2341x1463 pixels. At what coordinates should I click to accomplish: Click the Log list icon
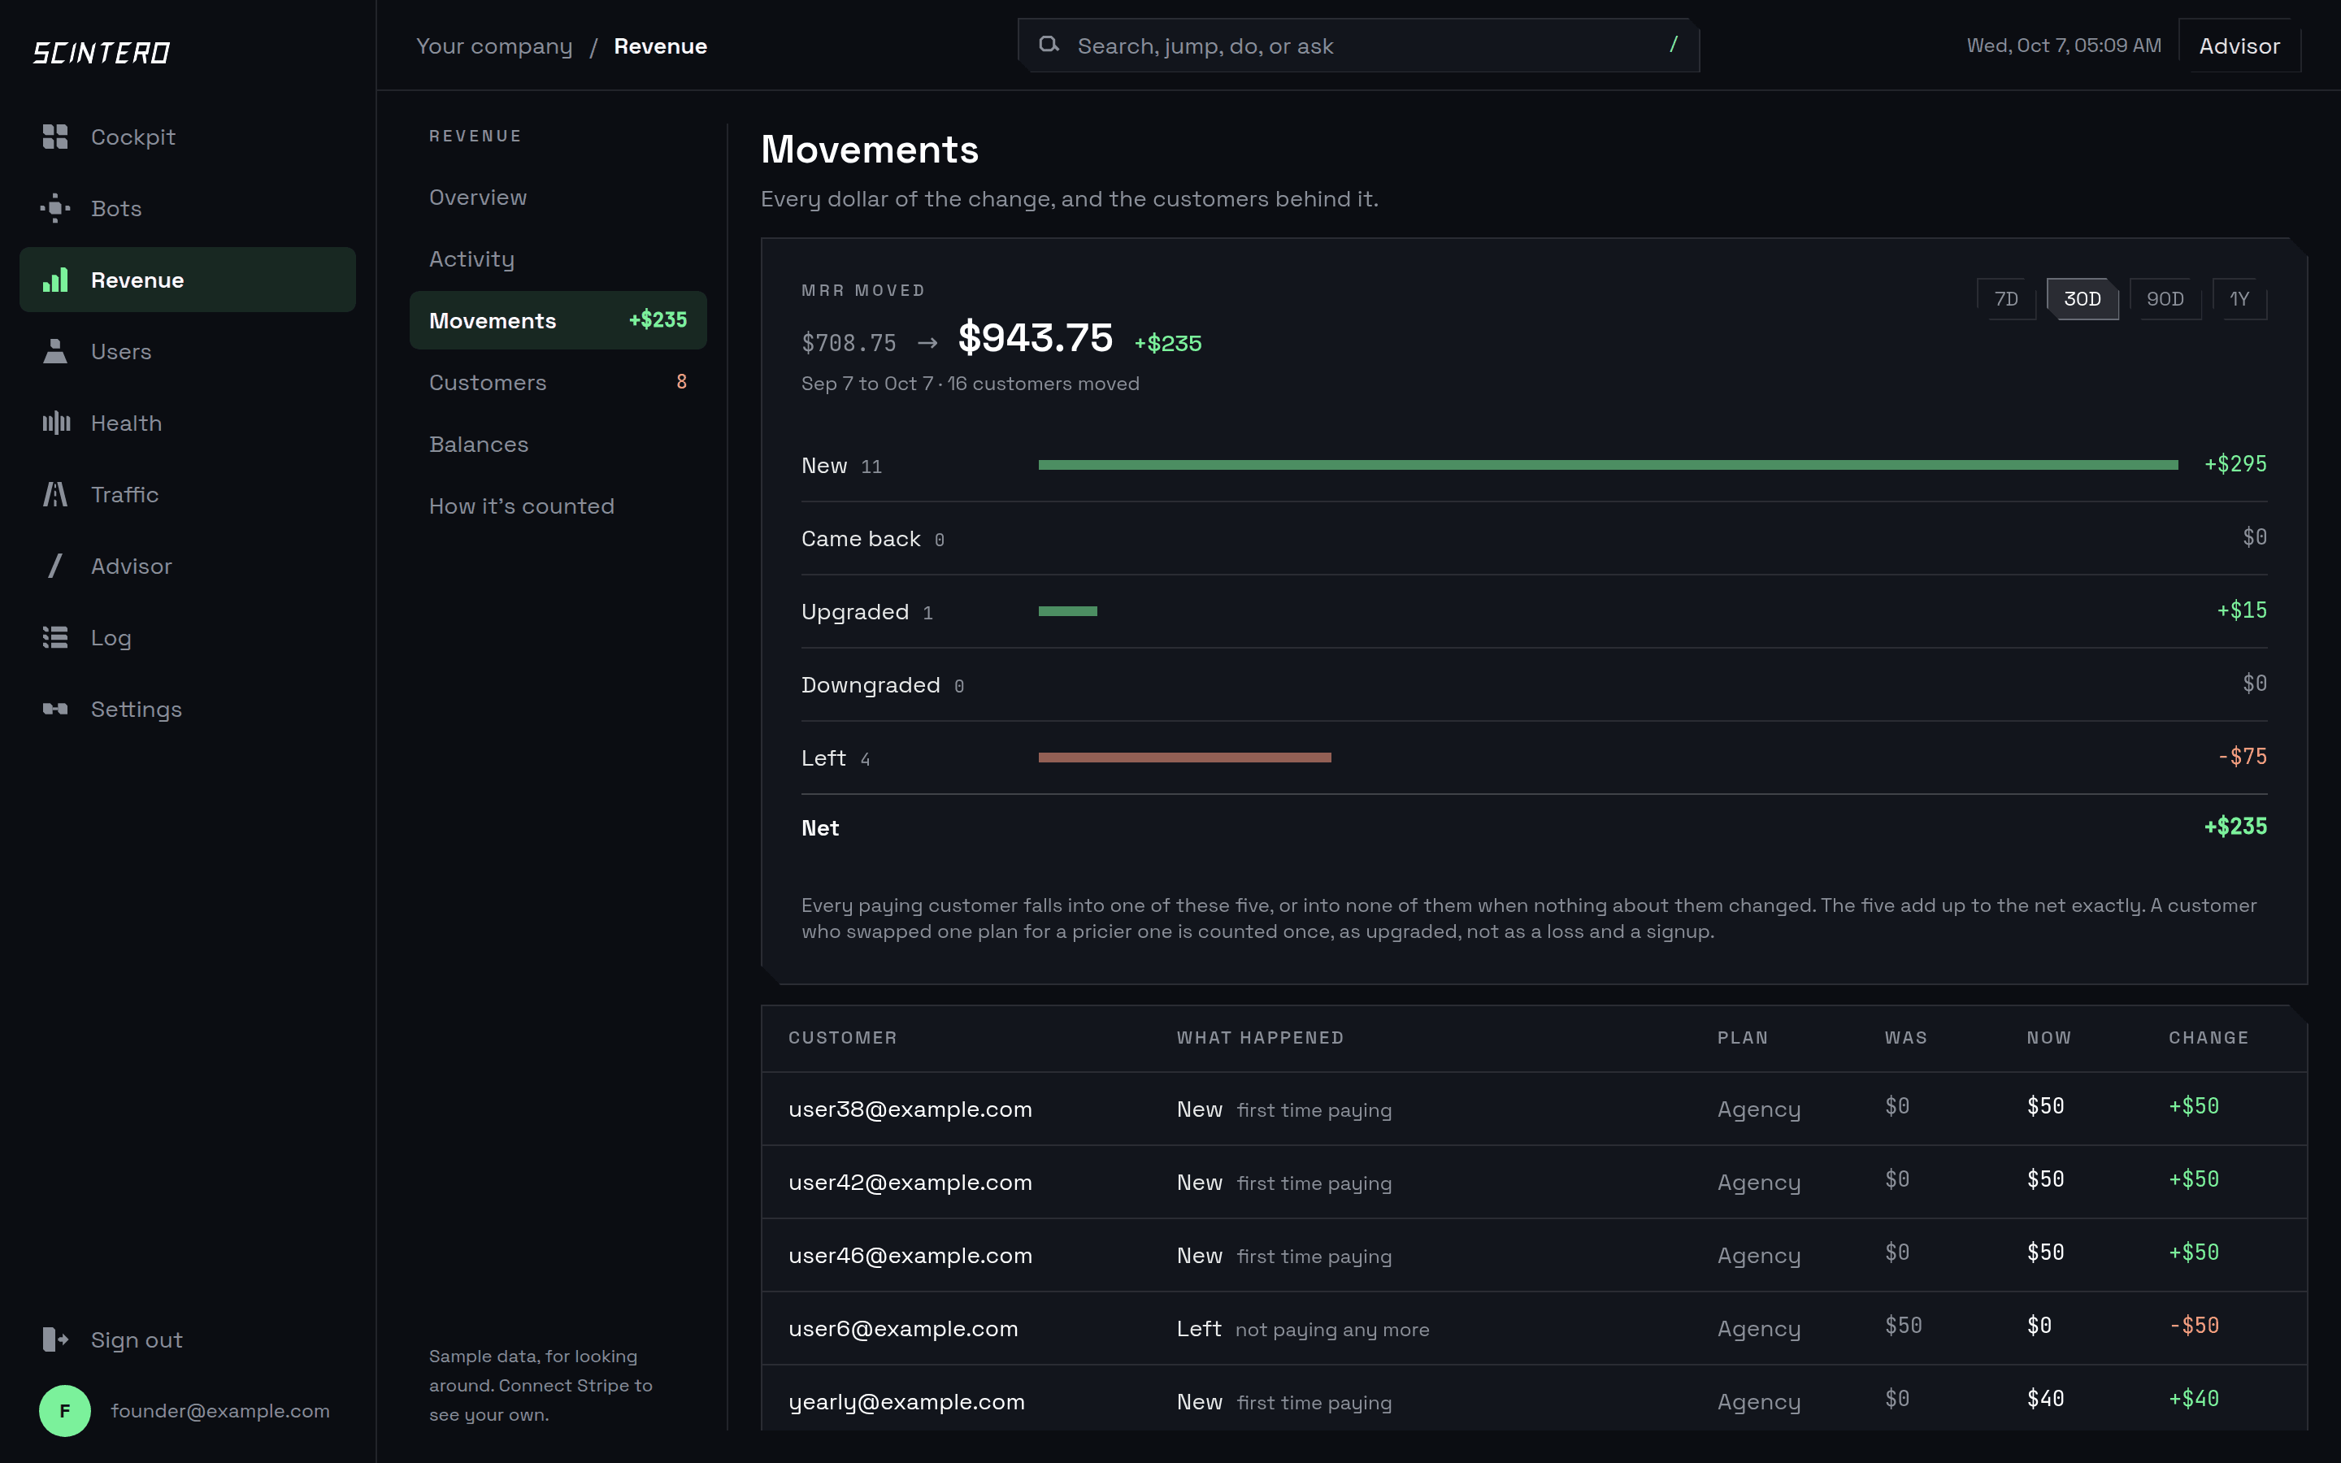(55, 638)
